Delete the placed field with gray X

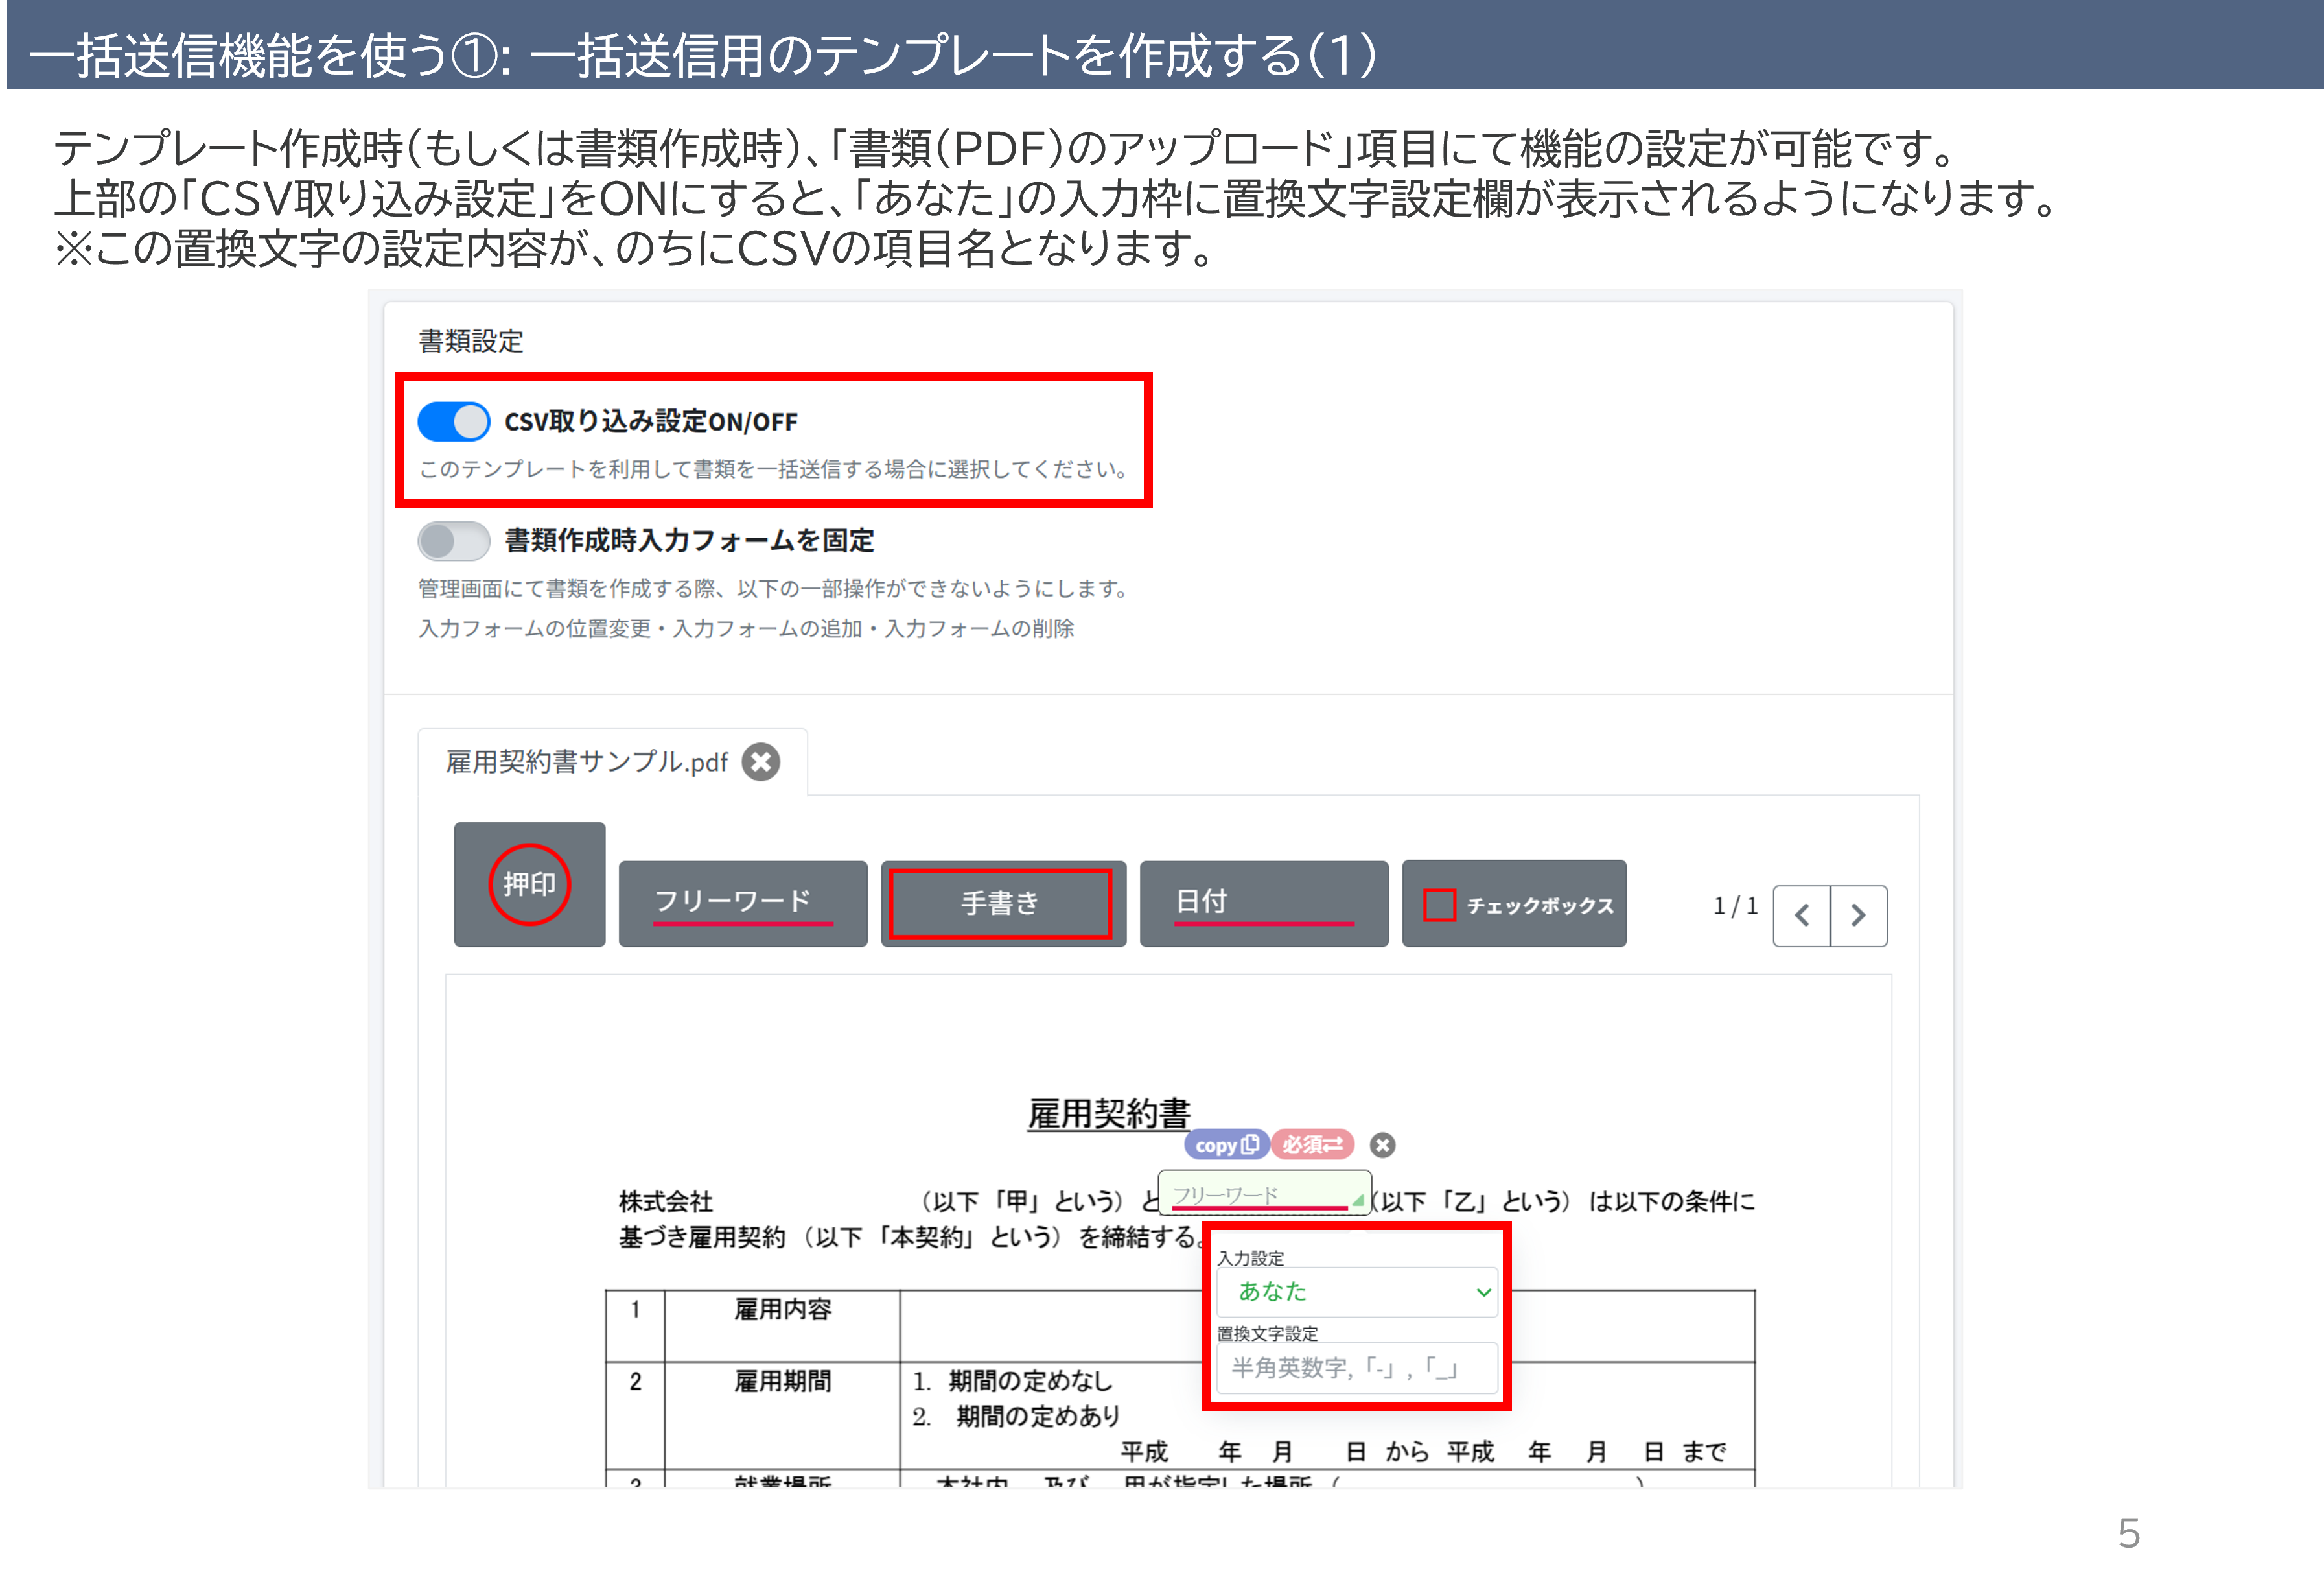click(1382, 1144)
